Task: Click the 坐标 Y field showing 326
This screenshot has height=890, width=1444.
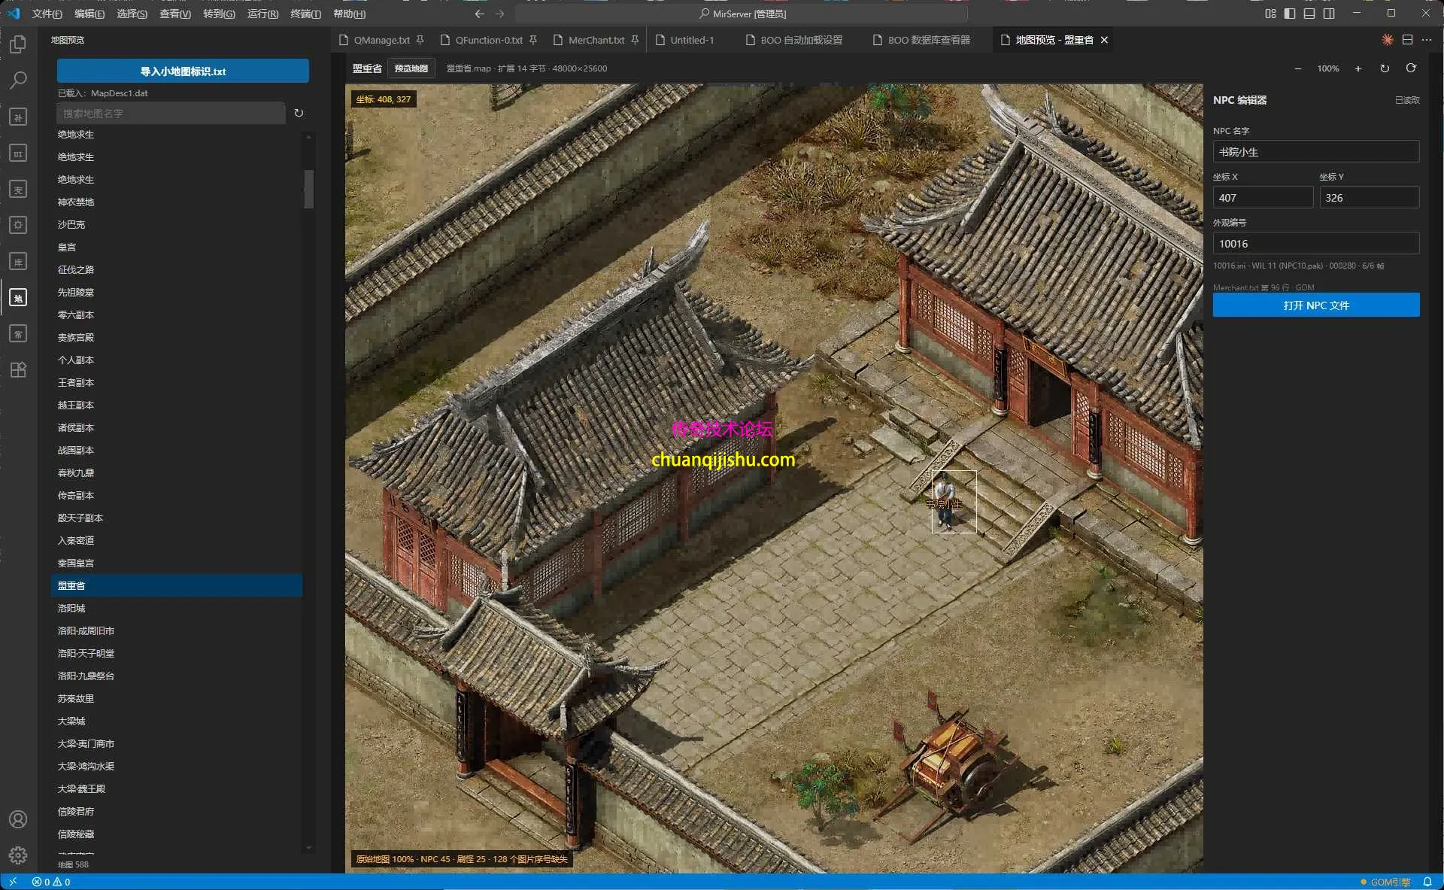Action: [1369, 198]
